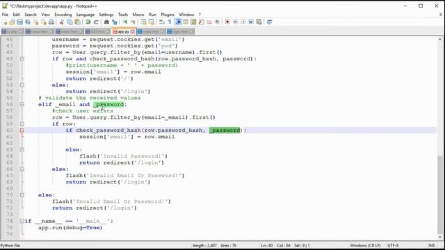
Task: Open the Window menu
Action: [x=186, y=15]
